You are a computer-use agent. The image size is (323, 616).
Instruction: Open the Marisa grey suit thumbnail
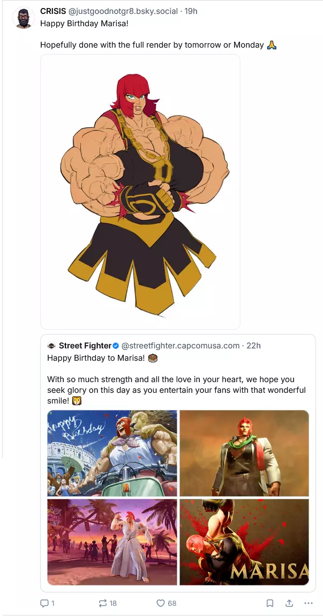[244, 453]
